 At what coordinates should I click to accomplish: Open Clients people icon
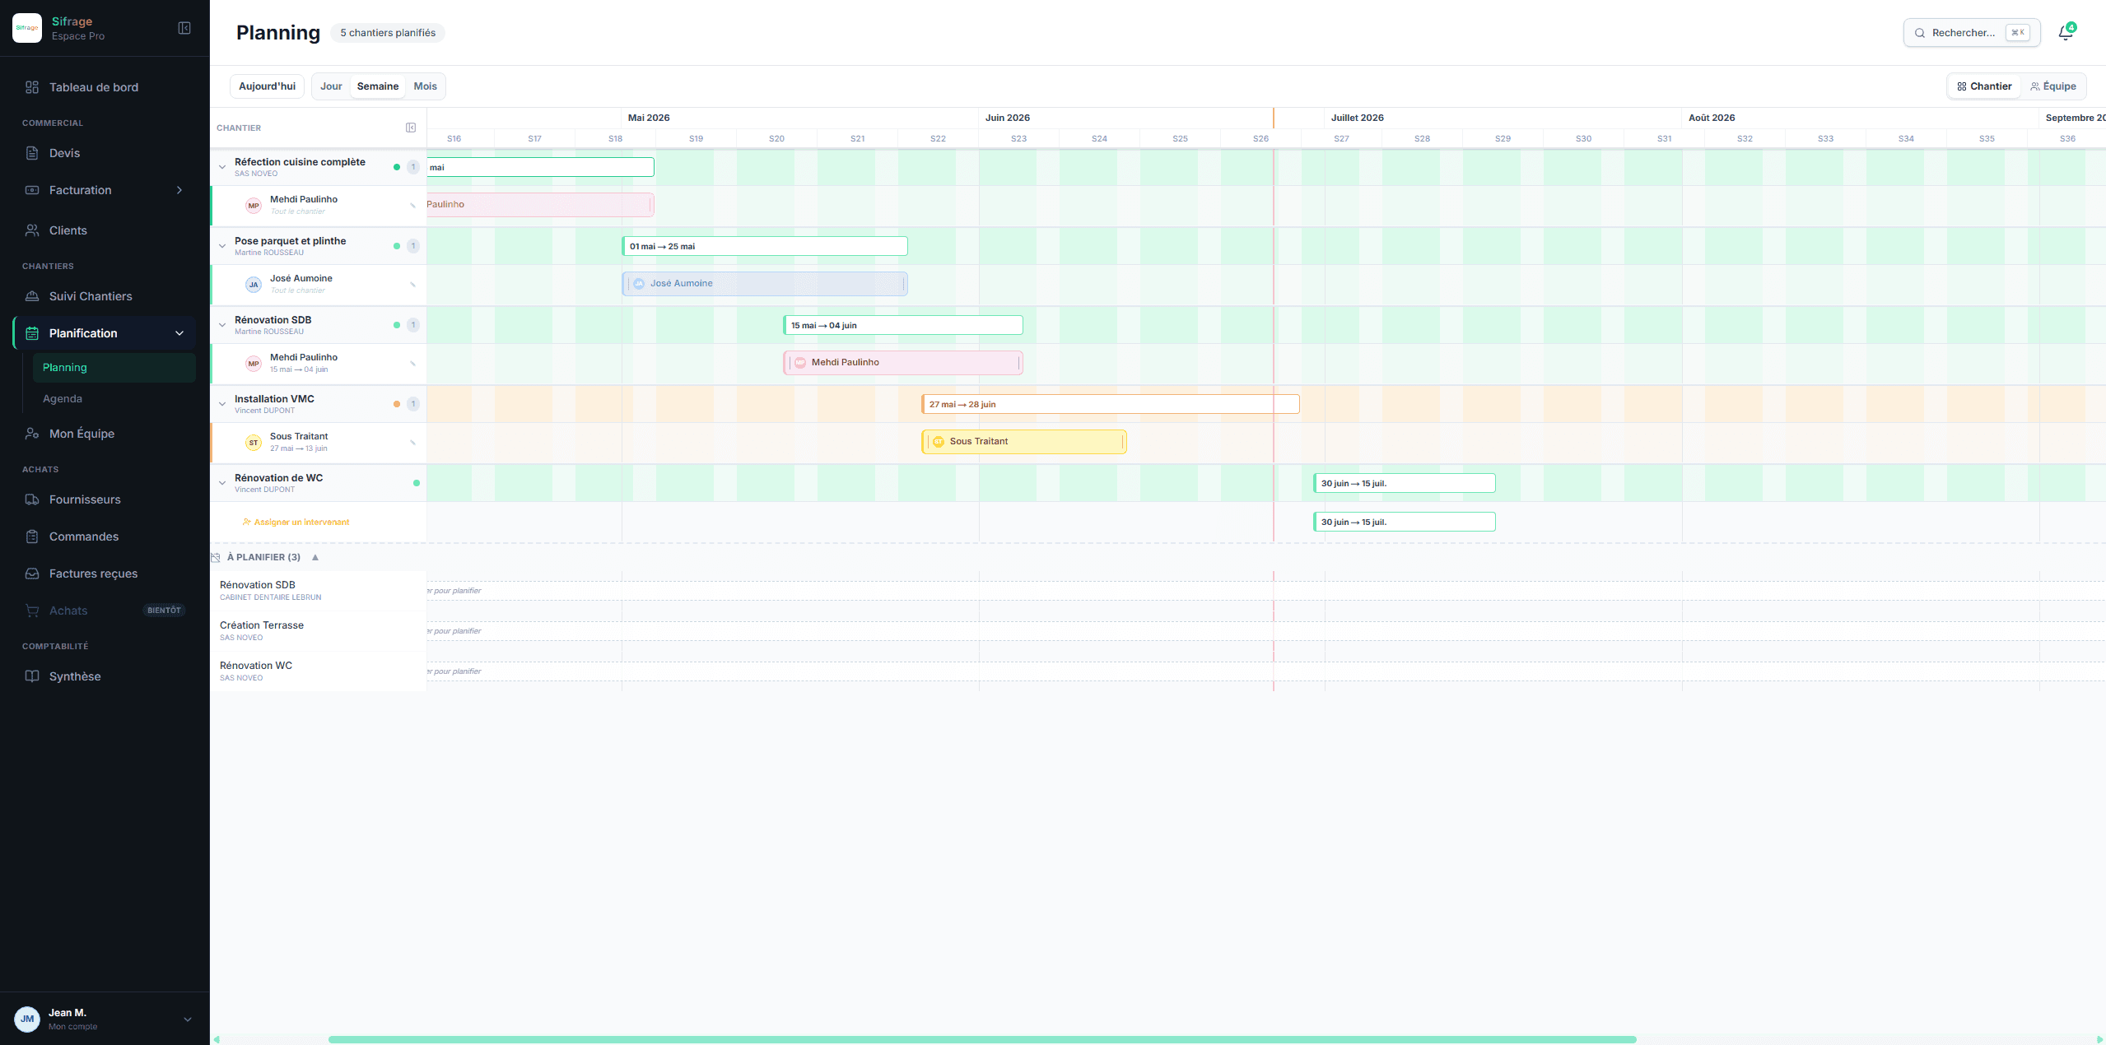(32, 230)
